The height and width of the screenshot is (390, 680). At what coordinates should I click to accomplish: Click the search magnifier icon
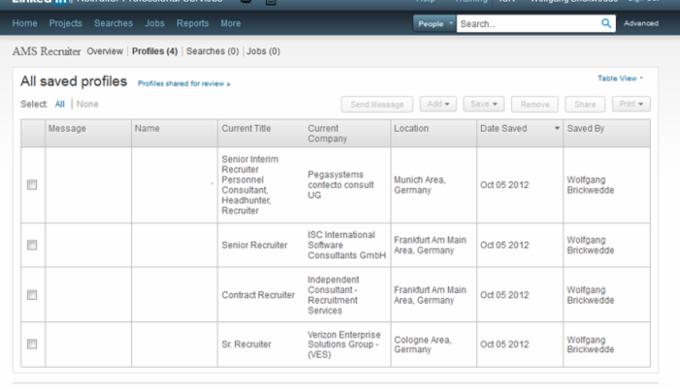tap(606, 23)
